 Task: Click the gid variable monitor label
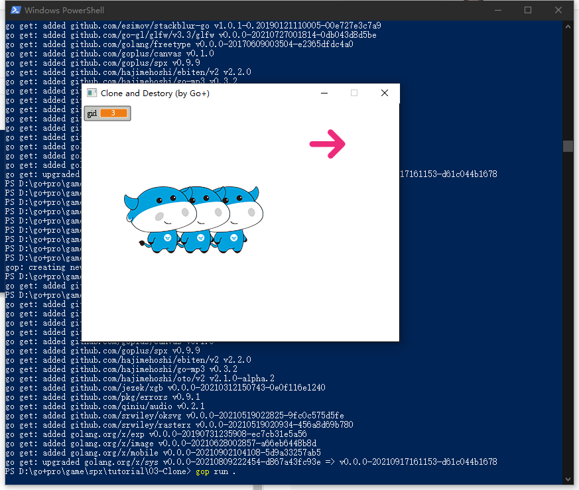pos(92,113)
